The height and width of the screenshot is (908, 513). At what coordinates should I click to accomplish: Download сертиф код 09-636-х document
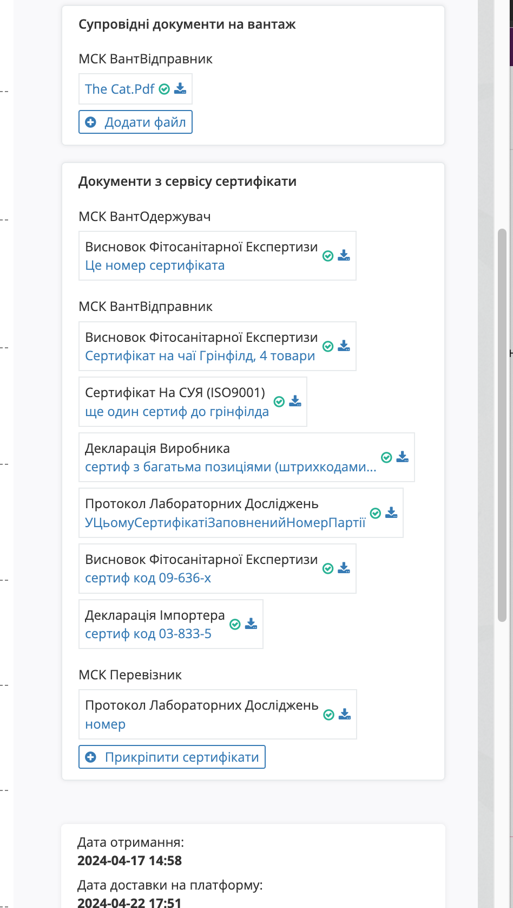point(344,568)
